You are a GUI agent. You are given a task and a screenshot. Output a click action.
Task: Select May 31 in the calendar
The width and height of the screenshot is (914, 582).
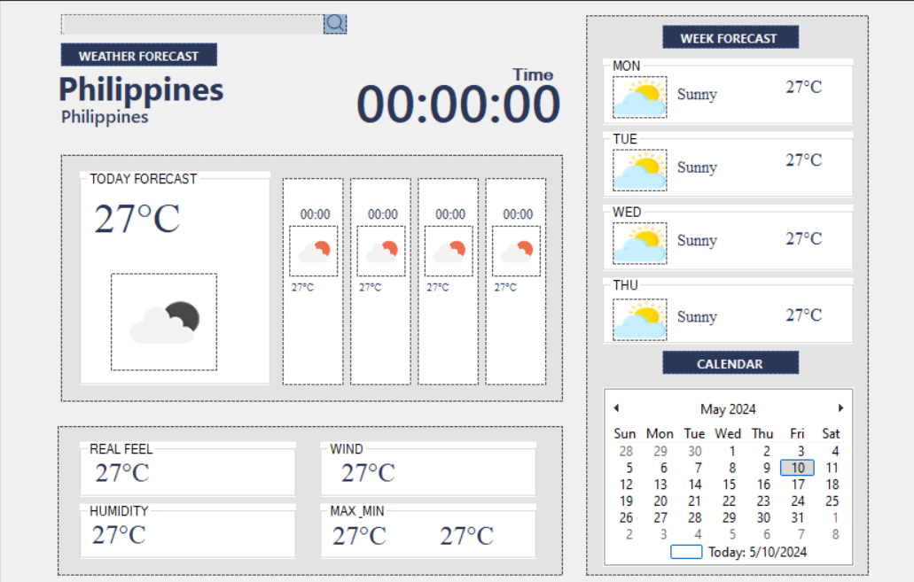(x=797, y=518)
